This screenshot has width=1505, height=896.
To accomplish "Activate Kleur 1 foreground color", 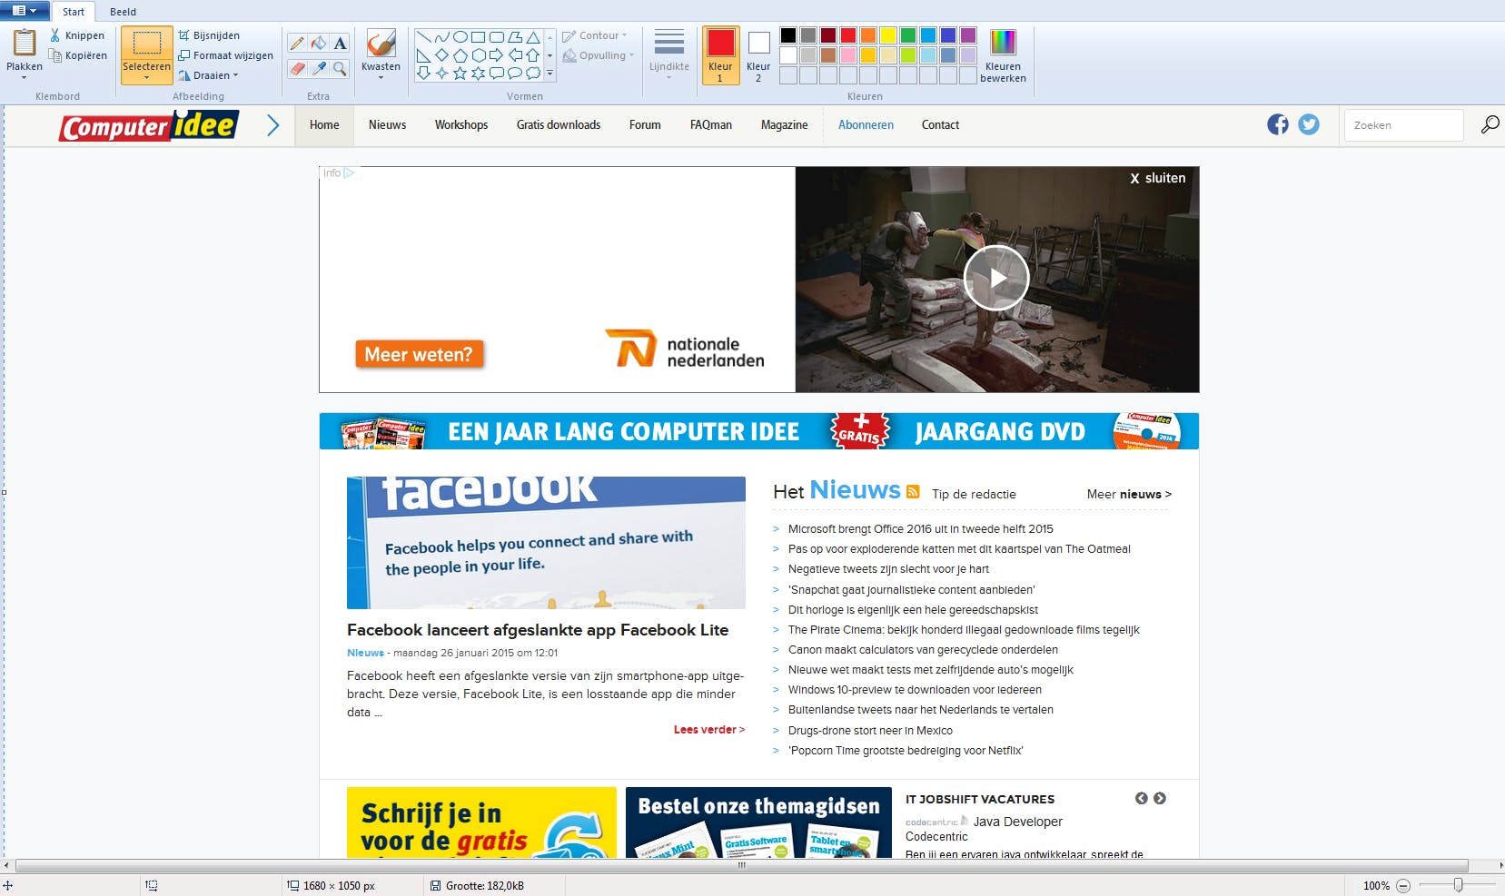I will tap(720, 55).
